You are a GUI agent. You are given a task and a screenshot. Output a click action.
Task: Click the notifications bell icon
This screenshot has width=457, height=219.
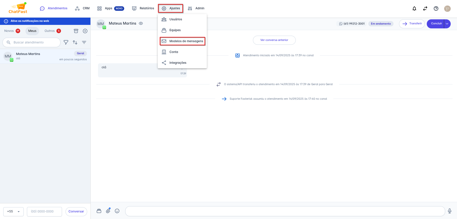(414, 9)
